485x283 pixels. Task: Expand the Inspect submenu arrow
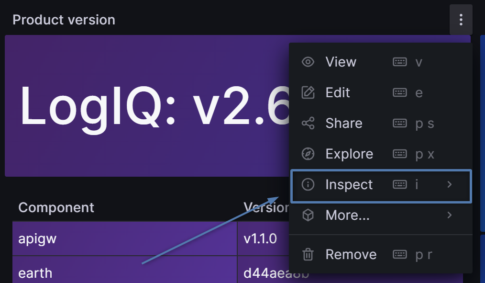pos(449,184)
